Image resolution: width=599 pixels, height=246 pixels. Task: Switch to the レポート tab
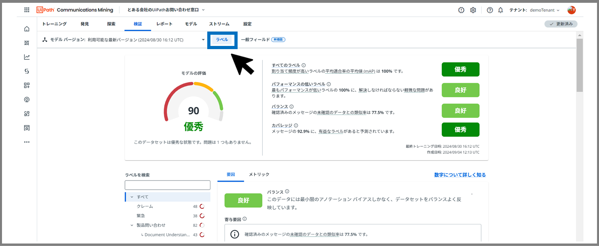point(165,24)
